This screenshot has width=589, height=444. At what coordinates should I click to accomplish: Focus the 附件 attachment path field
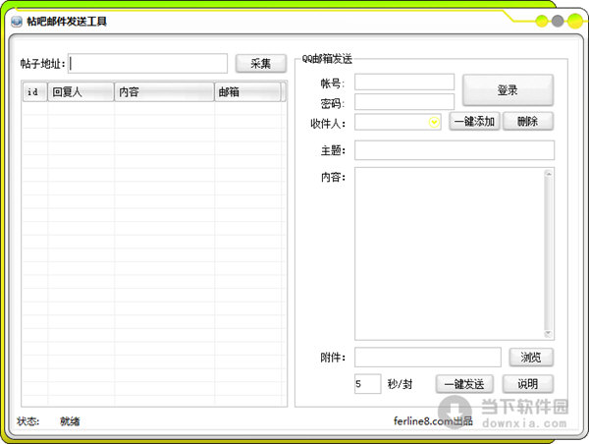pyautogui.click(x=427, y=357)
